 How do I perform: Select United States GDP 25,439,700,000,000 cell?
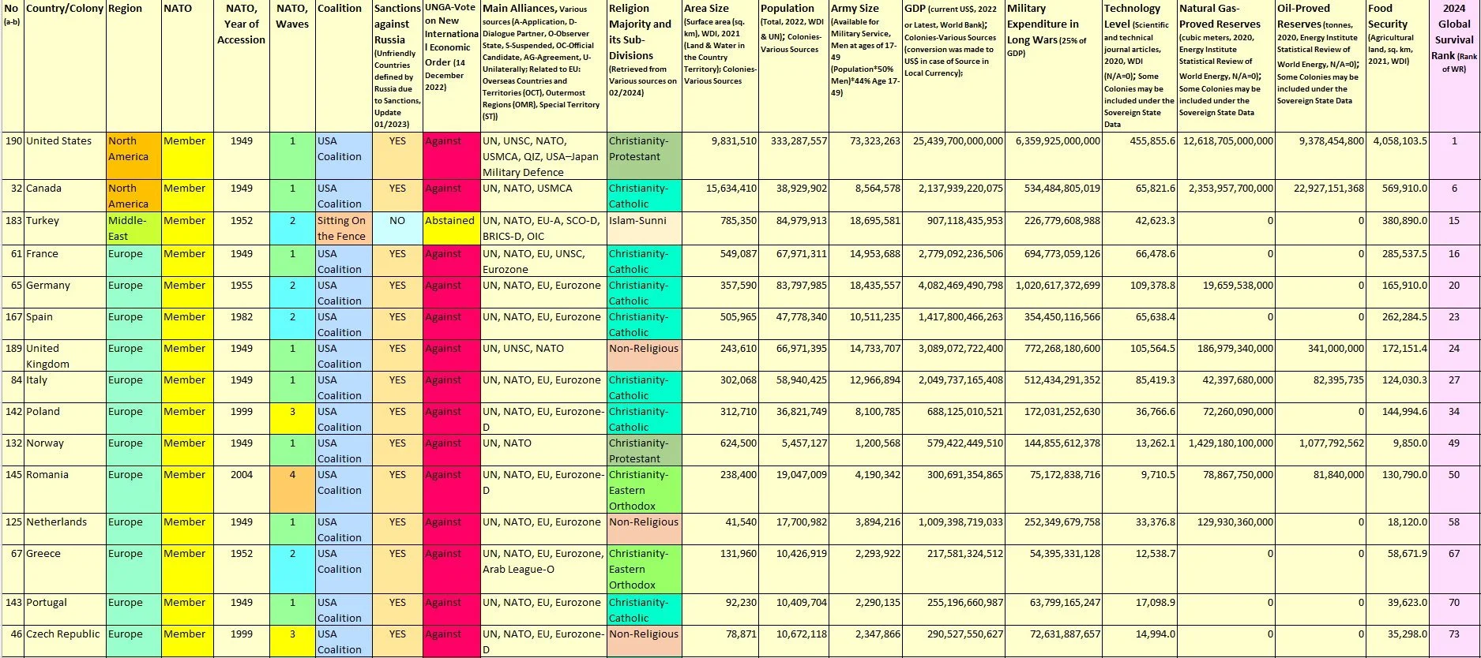(x=954, y=156)
